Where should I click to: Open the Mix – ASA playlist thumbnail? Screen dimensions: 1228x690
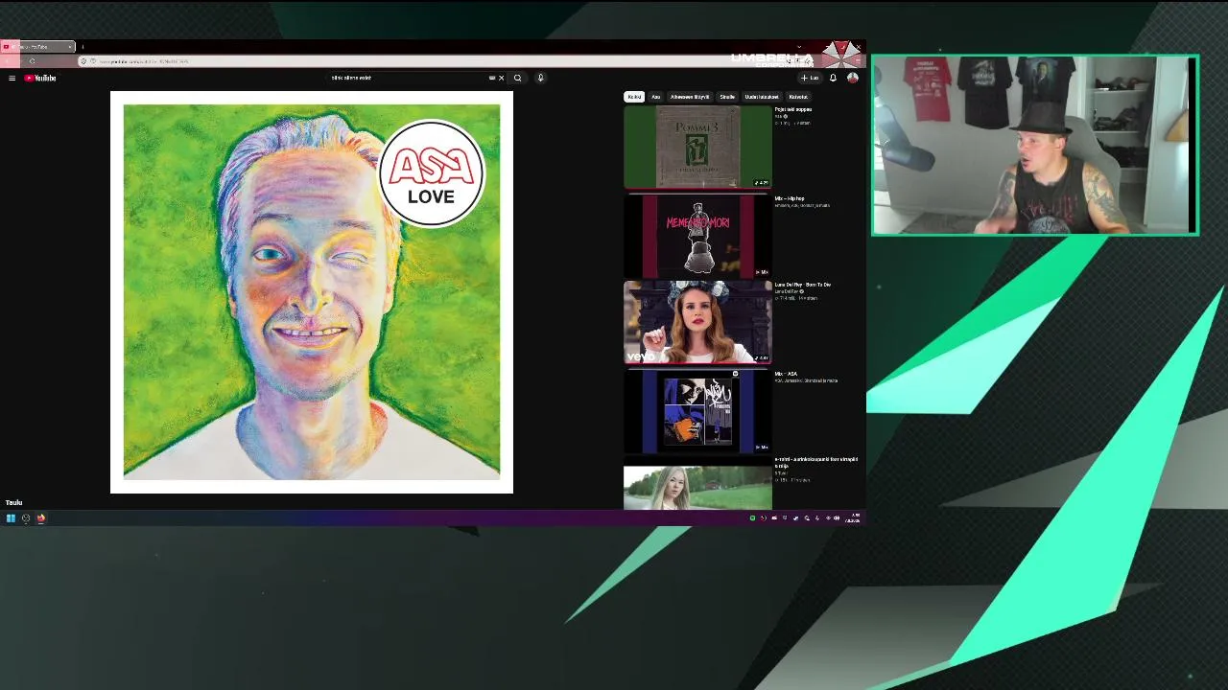[x=697, y=412]
